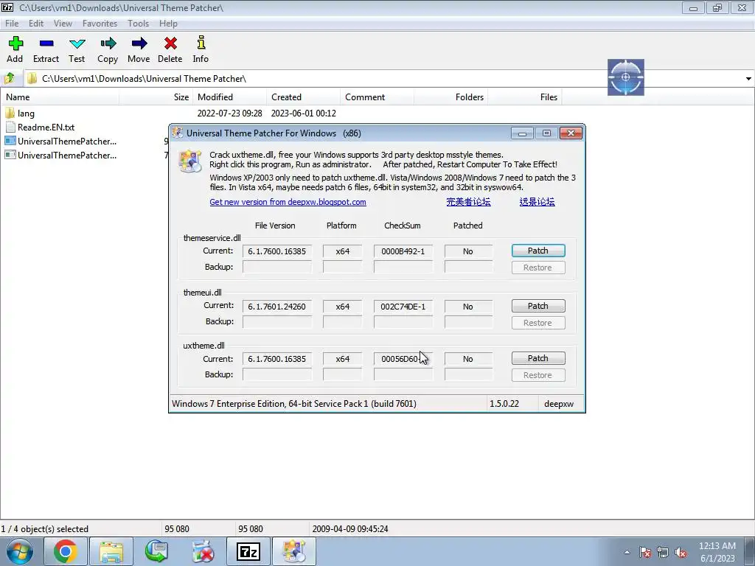Viewport: 755px width, 566px height.
Task: Click the taskbar clock
Action: (x=717, y=552)
